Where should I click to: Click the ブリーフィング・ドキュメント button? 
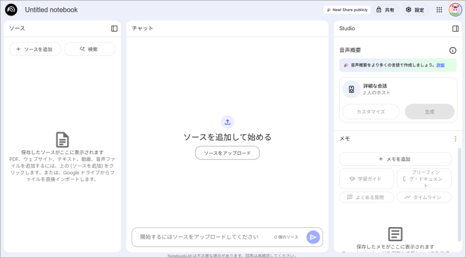pyautogui.click(x=424, y=179)
